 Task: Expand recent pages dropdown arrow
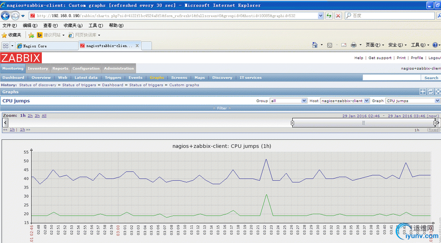click(23, 16)
